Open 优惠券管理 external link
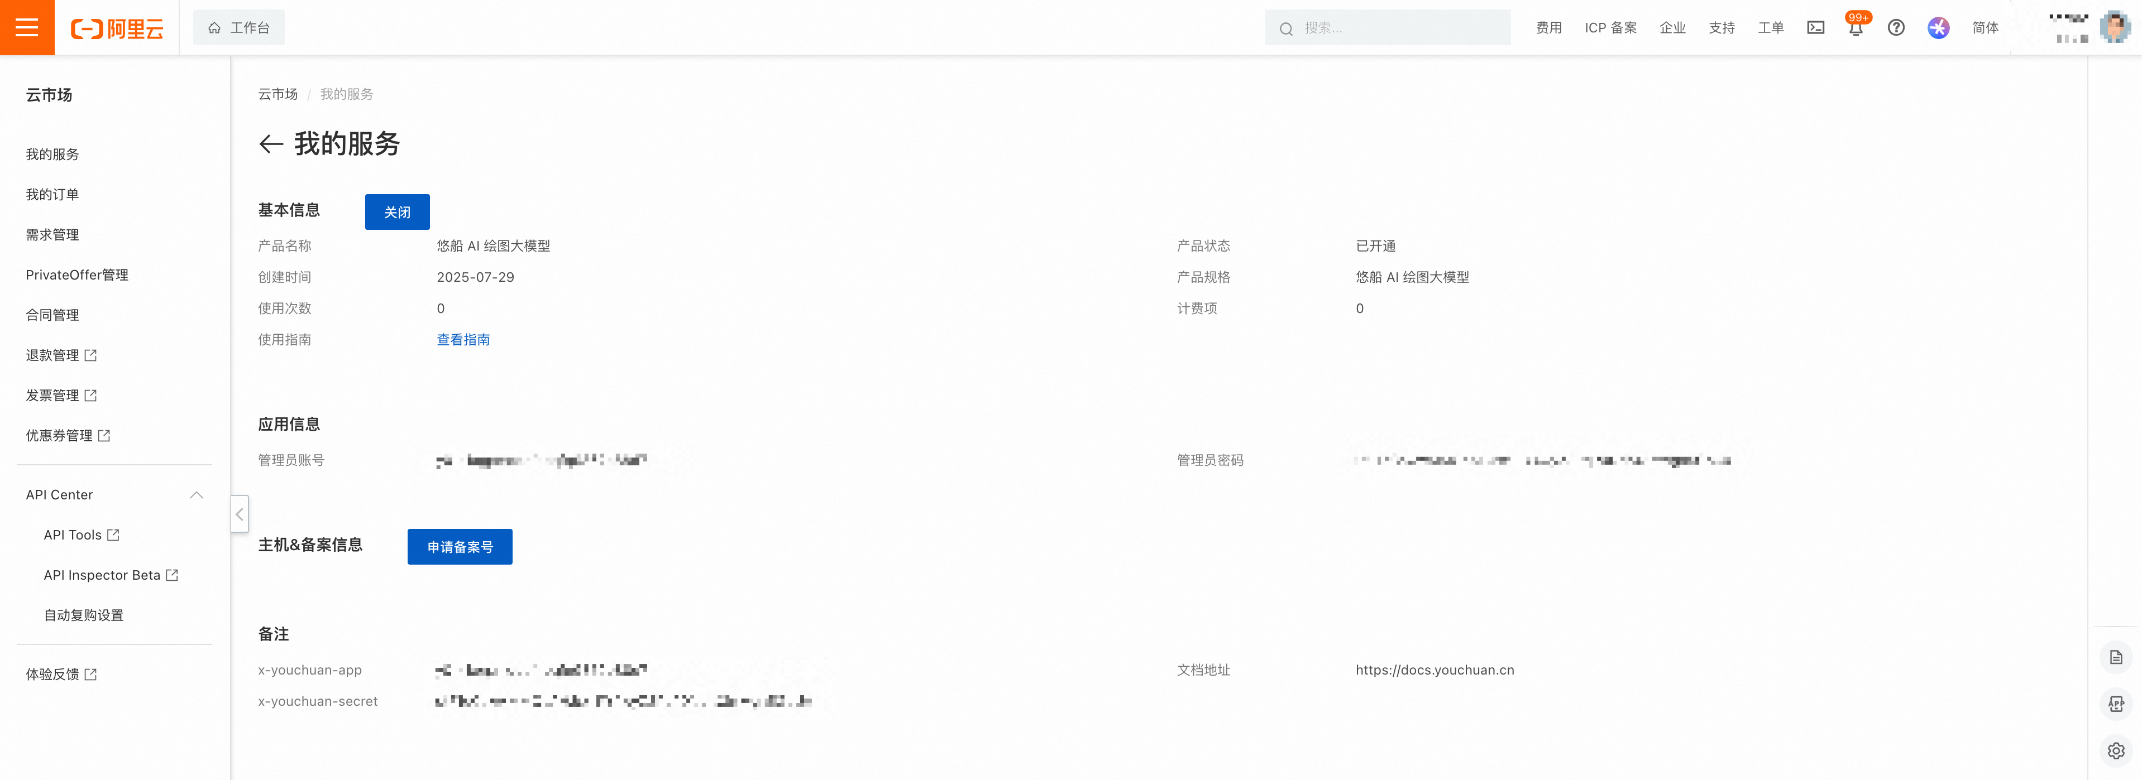2142x780 pixels. click(x=68, y=435)
